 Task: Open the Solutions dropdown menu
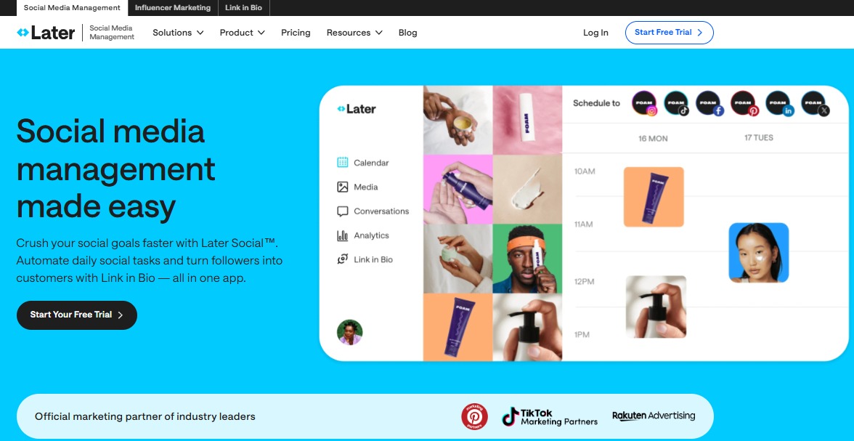tap(177, 33)
